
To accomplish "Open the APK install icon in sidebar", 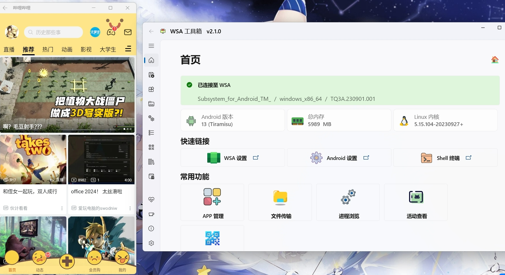I will click(x=151, y=75).
